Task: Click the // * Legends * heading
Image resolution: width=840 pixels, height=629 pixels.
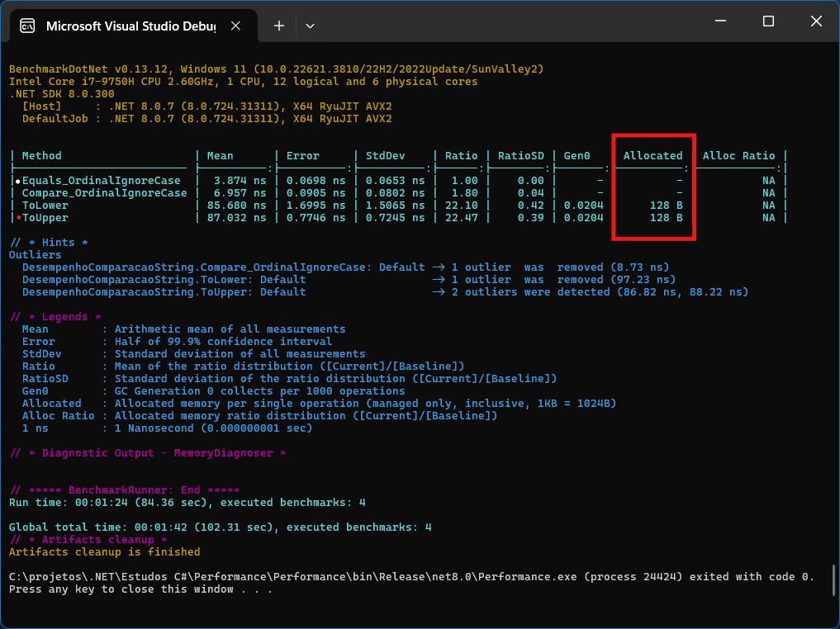Action: (x=55, y=316)
